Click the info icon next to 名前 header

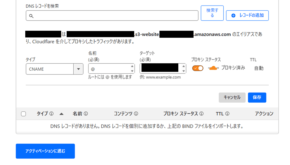(x=86, y=114)
